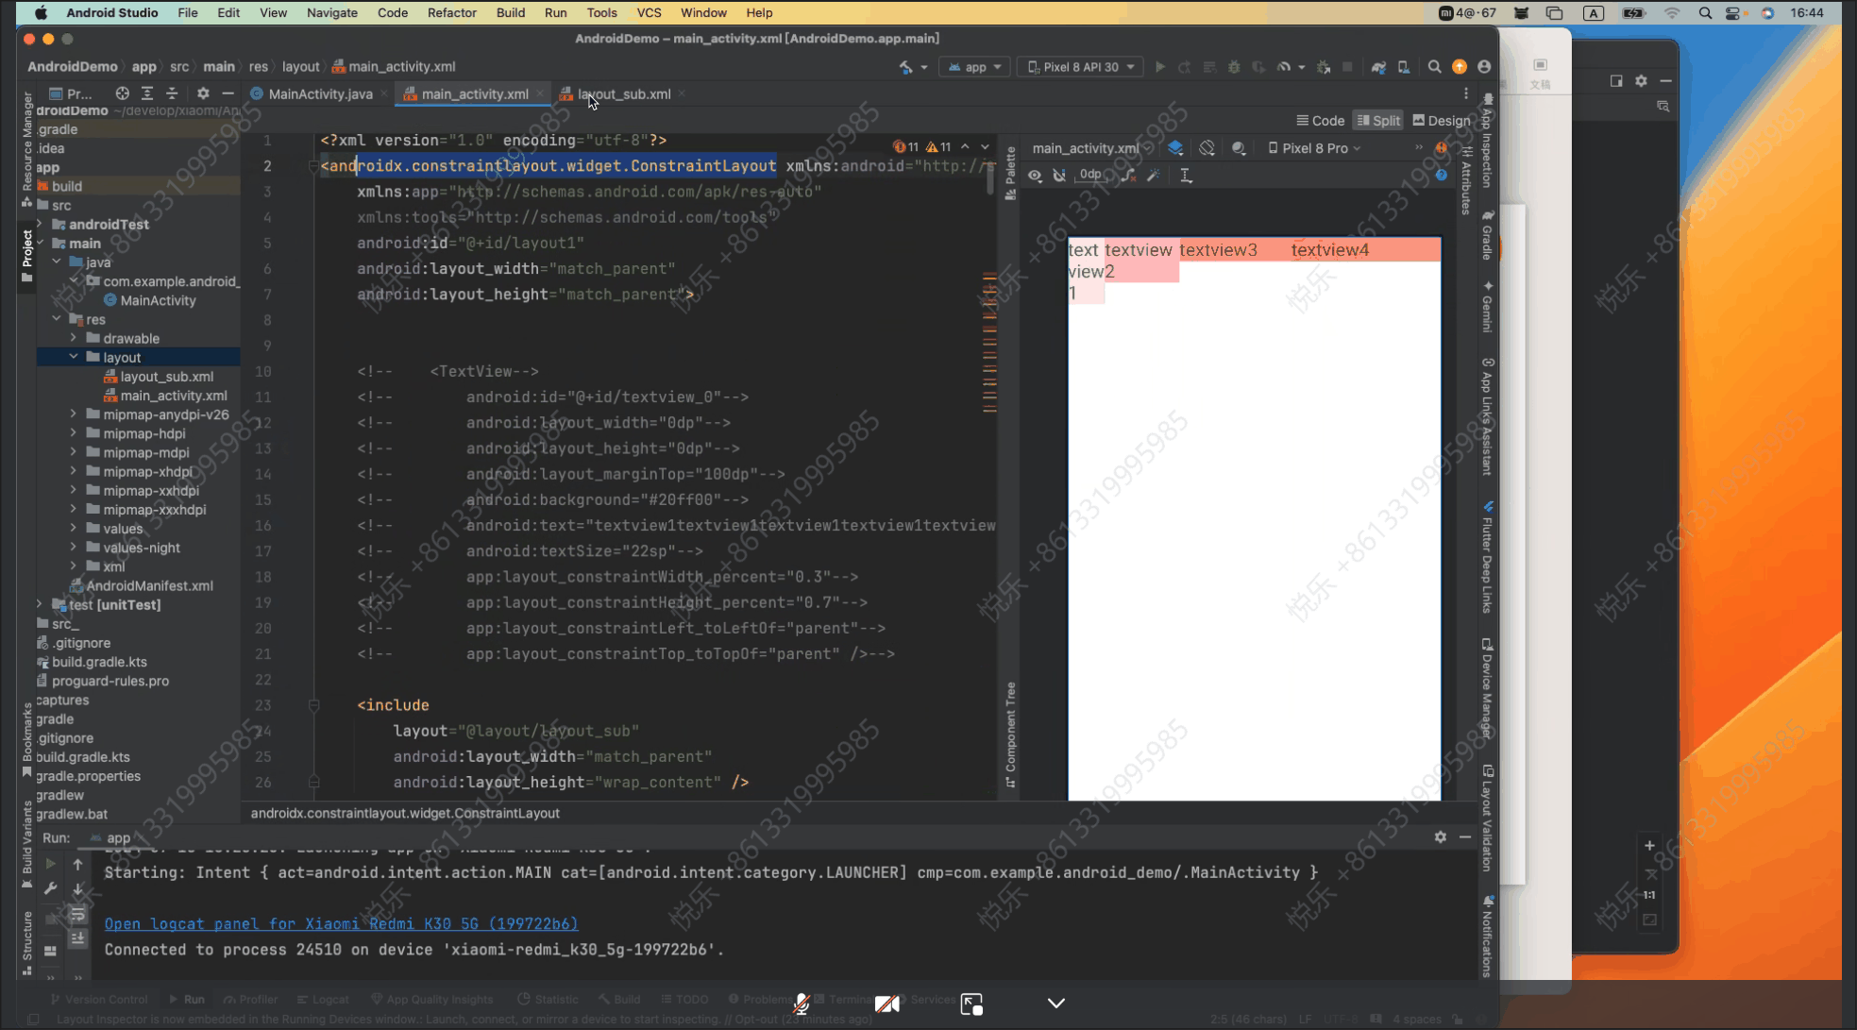Viewport: 1857px width, 1030px height.
Task: Click Infer Constraints magic wand icon
Action: (x=1154, y=176)
